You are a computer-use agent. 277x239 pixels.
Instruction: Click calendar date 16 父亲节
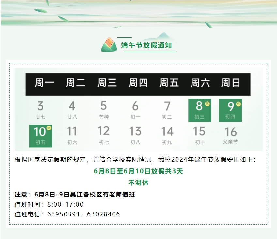[x=231, y=135]
